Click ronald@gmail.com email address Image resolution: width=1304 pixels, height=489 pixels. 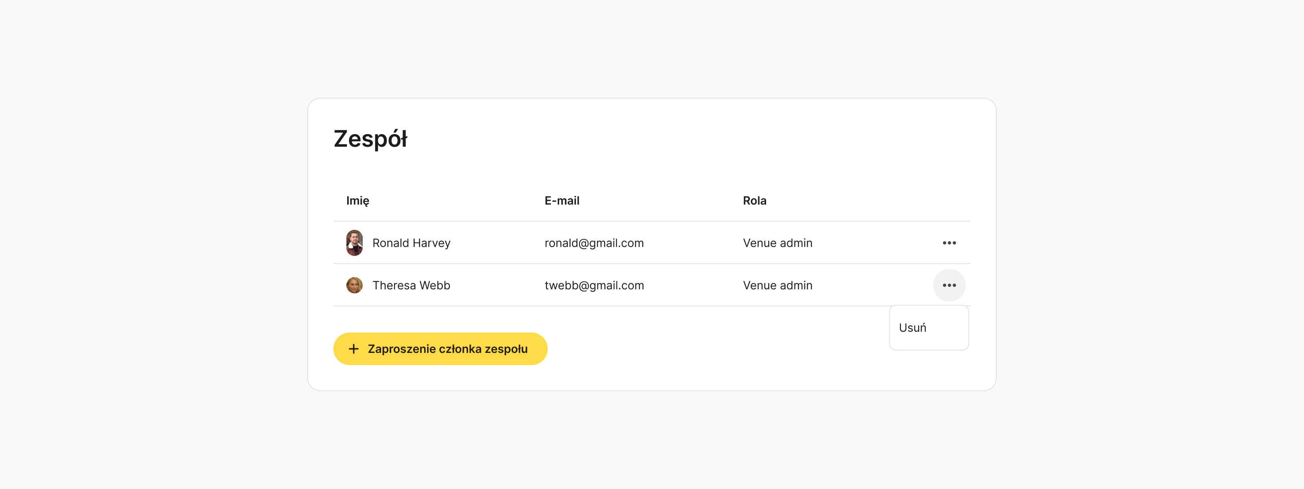tap(594, 243)
